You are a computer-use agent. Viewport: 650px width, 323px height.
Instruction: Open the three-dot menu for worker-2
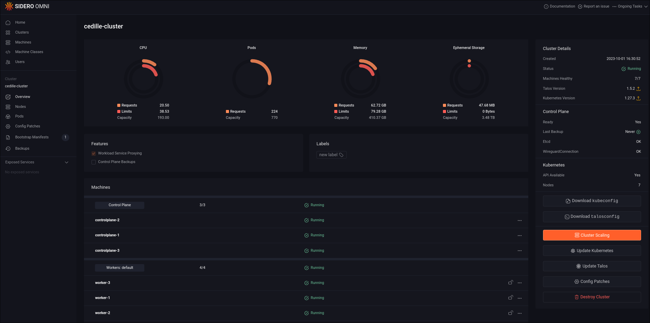(520, 313)
